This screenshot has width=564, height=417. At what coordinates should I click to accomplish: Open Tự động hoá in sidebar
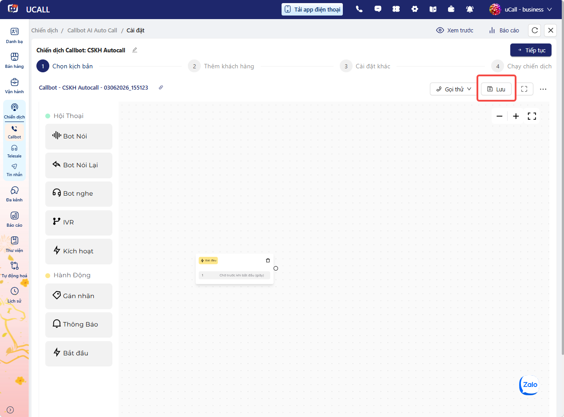point(14,270)
